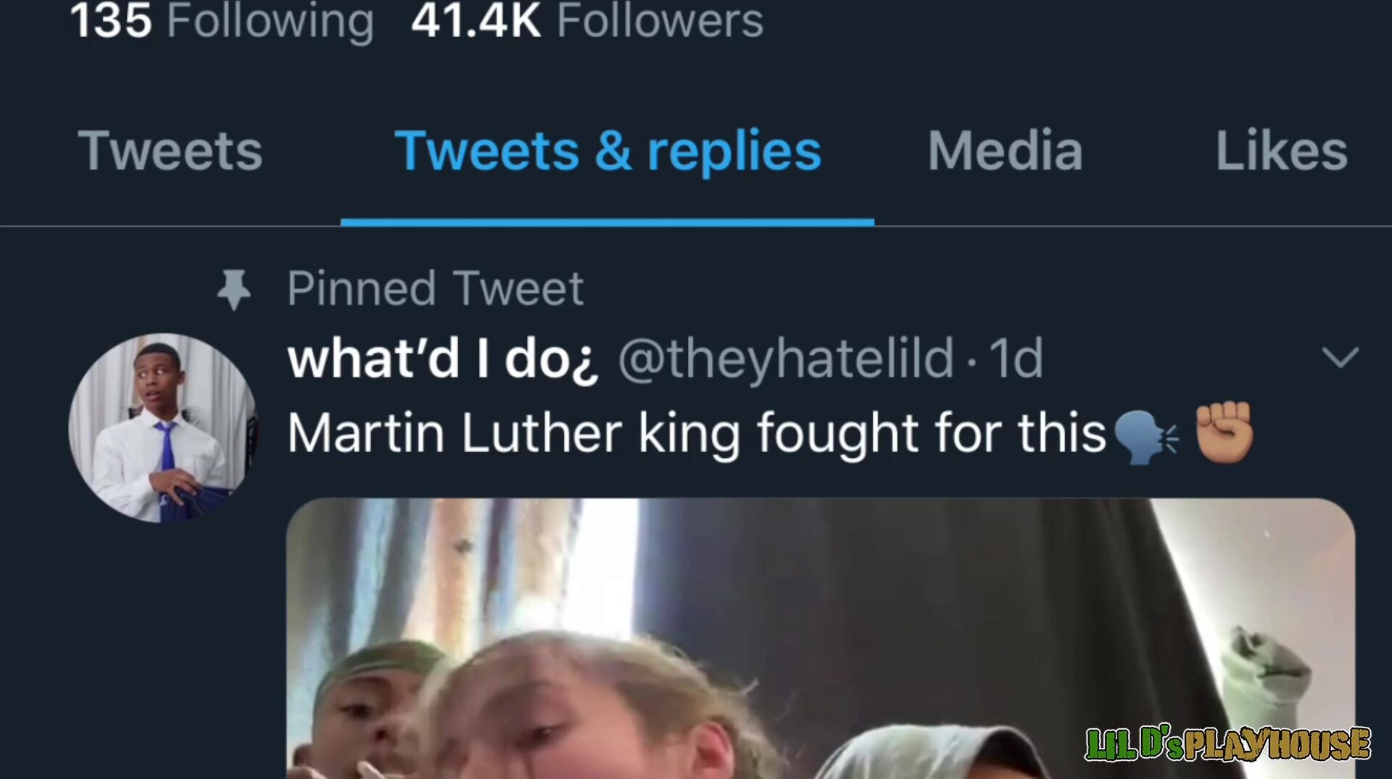Open the round profile avatar photo
The image size is (1392, 779).
[x=162, y=428]
